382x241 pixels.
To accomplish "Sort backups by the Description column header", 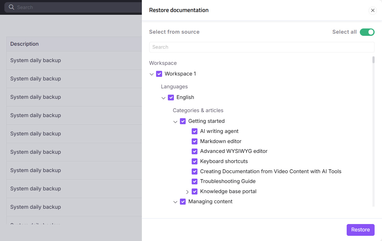I will tap(24, 44).
